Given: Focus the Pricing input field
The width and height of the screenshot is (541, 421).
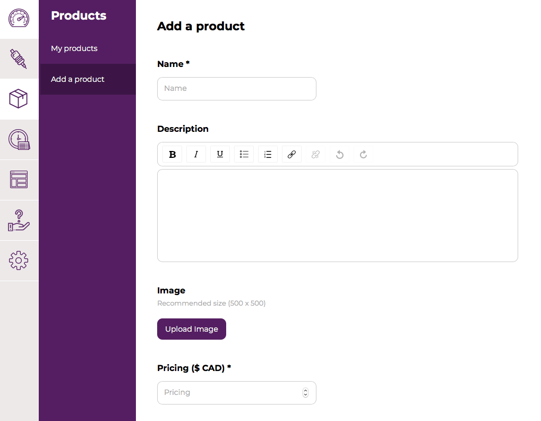Looking at the screenshot, I should click(237, 393).
